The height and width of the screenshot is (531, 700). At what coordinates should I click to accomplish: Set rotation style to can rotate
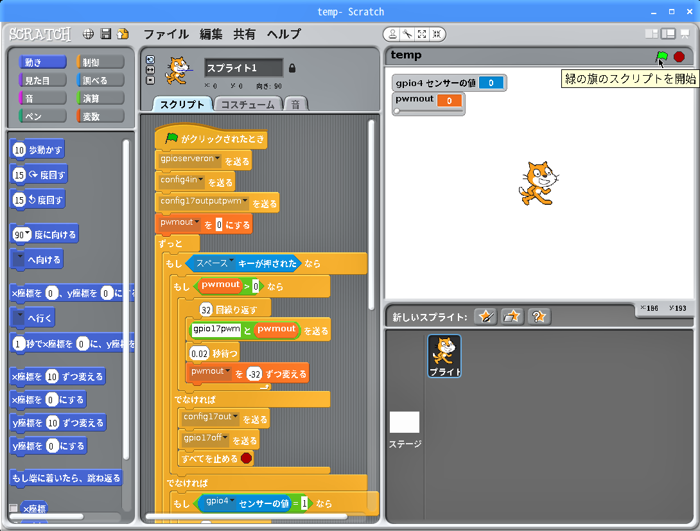[150, 60]
